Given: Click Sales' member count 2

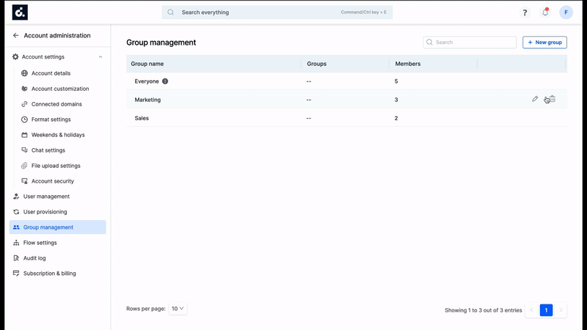Looking at the screenshot, I should pyautogui.click(x=396, y=118).
